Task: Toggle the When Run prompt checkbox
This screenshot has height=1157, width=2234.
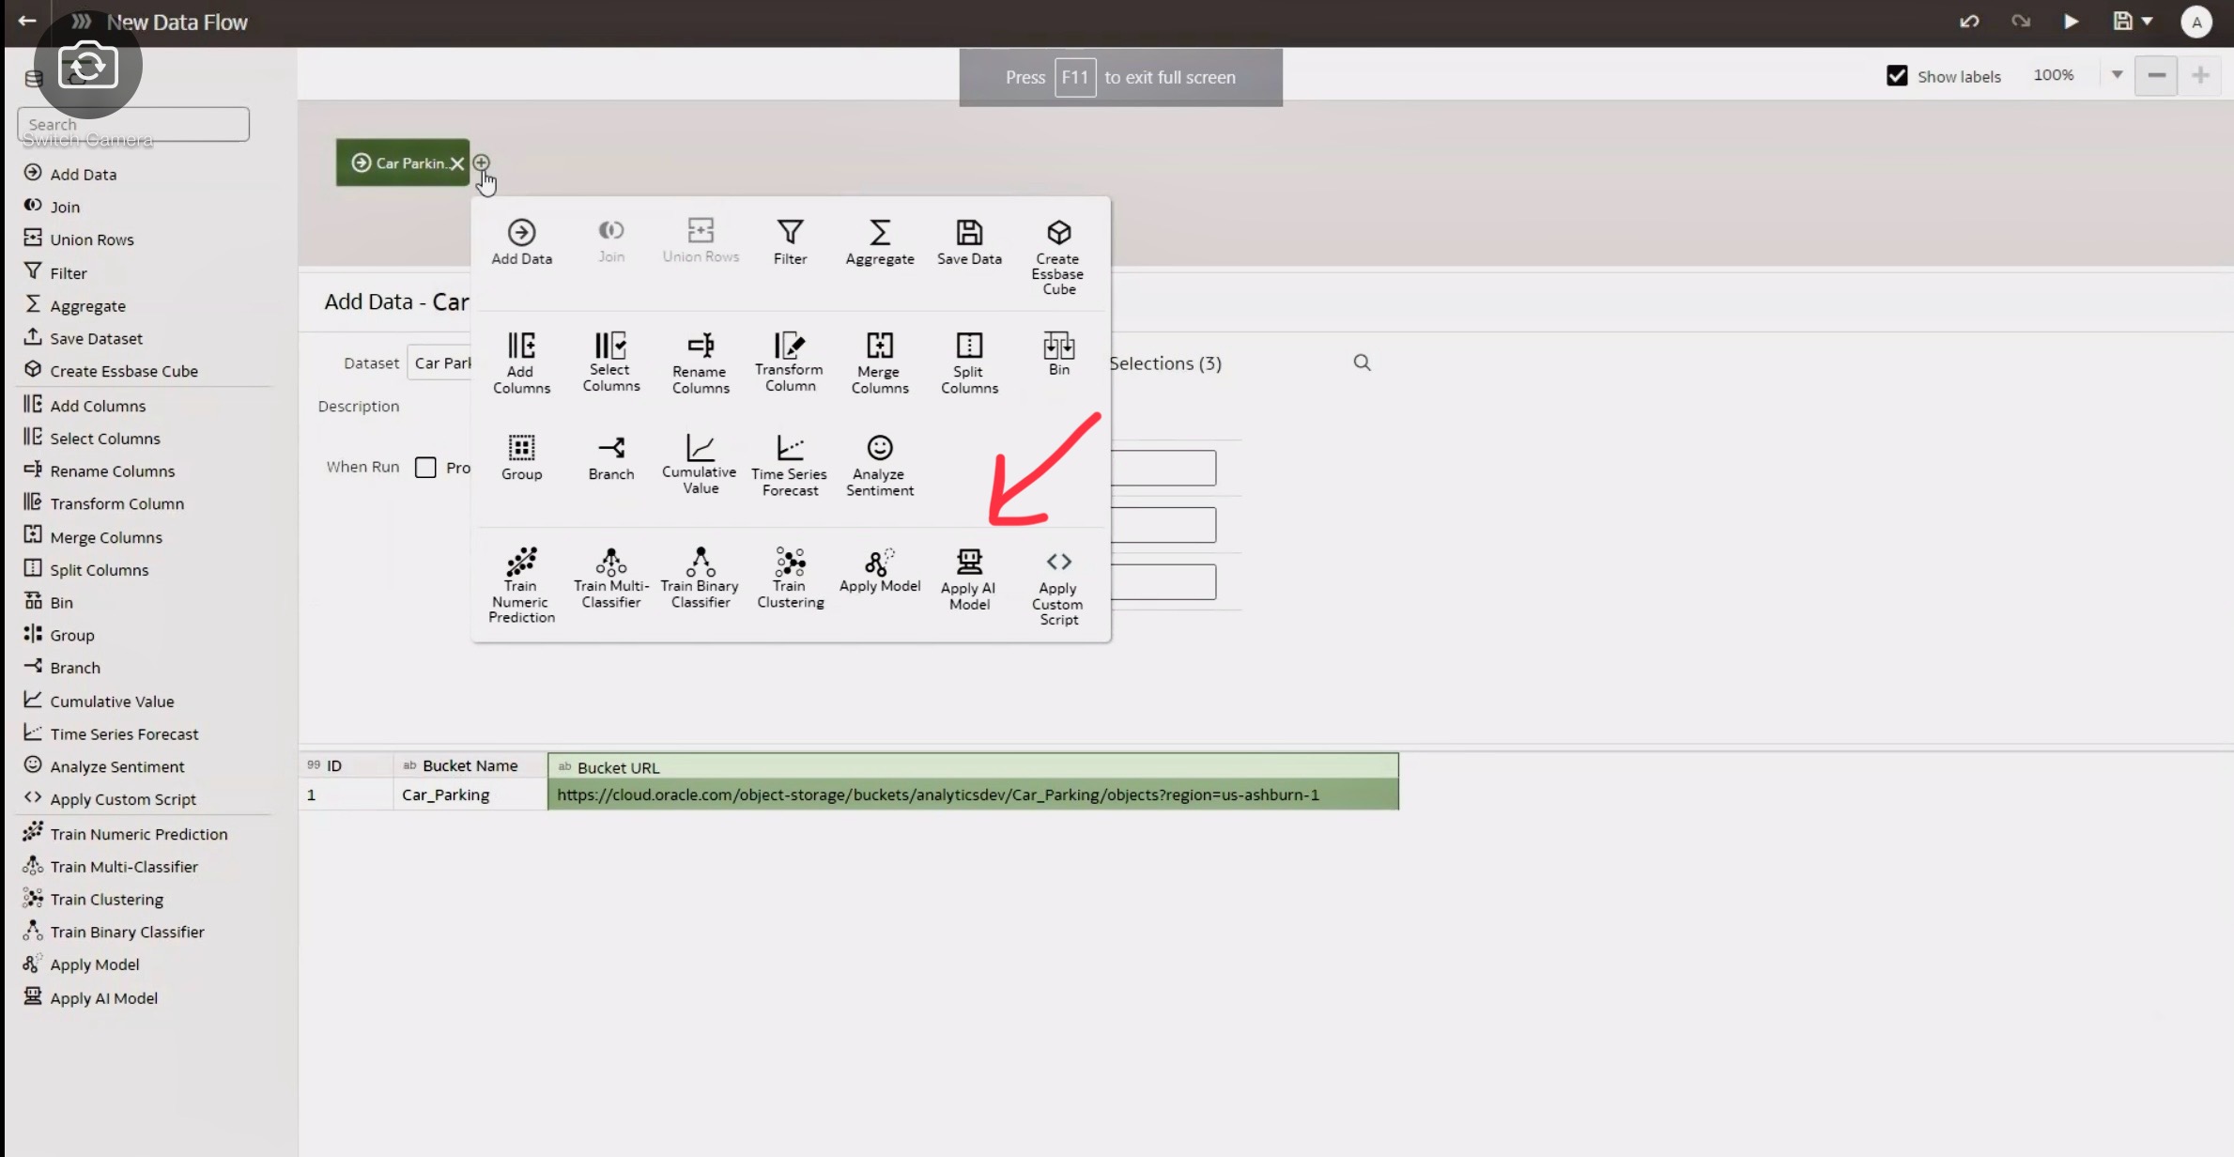Action: coord(425,467)
